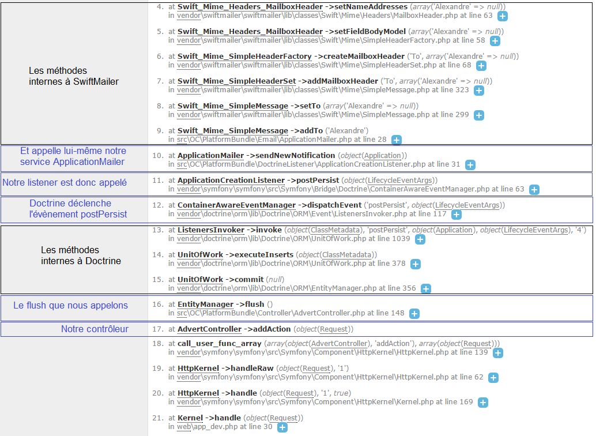Screen dimensions: 596x436
Task: Click object(Application) argument of sendNewNotification
Action: (x=372, y=156)
